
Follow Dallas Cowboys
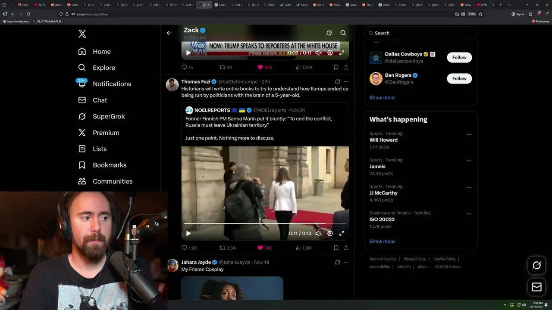pyautogui.click(x=459, y=57)
